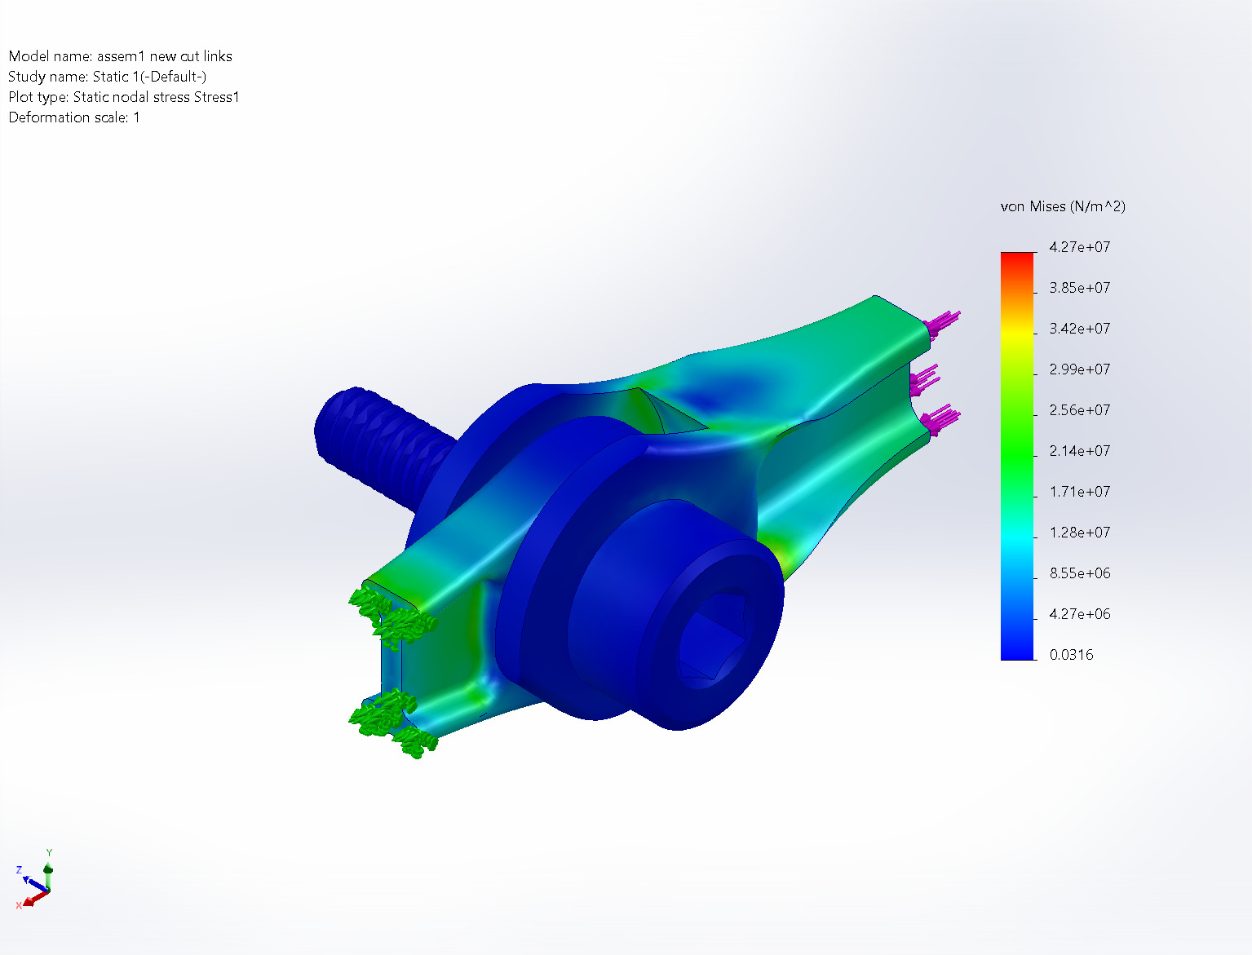The image size is (1252, 955).
Task: Click the minimum value 0.0316 label
Action: 1073,654
